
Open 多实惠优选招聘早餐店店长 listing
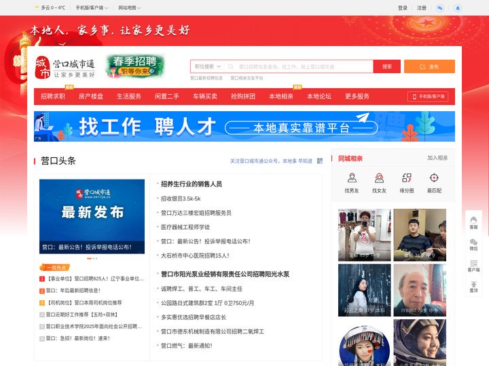(194, 317)
